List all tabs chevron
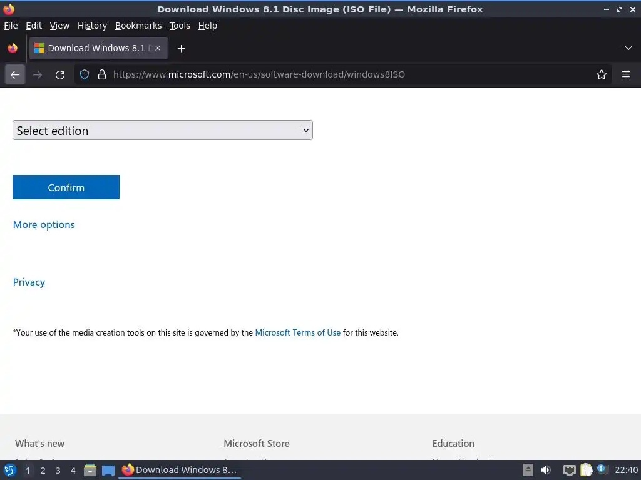Screen dimensions: 641x480 pos(628,48)
